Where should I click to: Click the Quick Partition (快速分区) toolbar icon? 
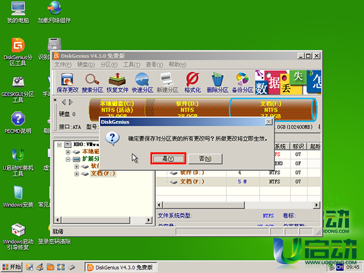143,82
